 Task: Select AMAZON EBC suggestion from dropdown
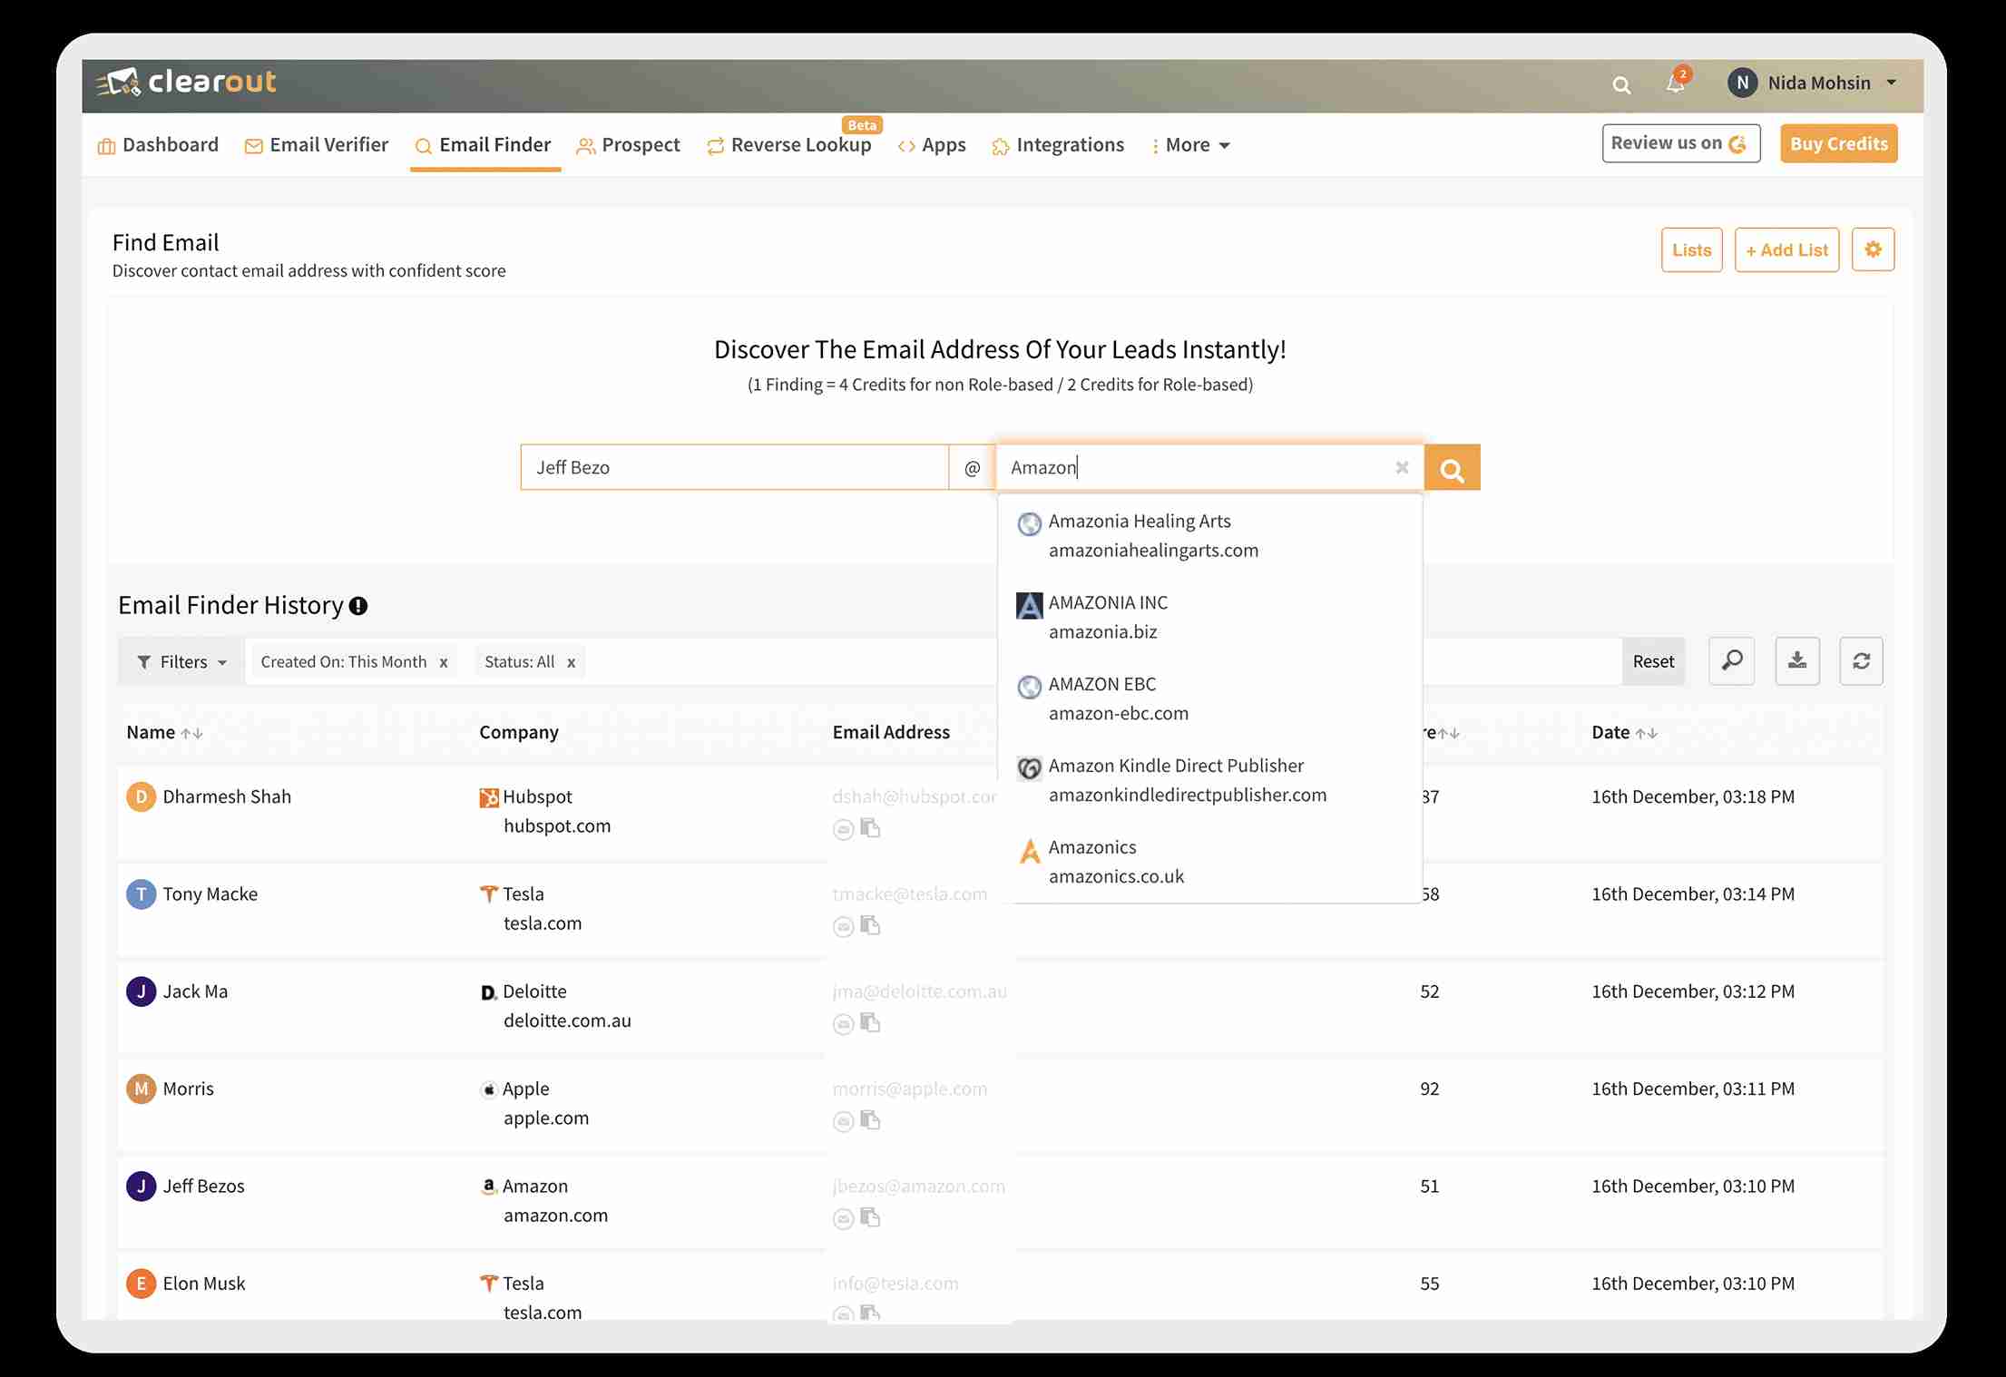pyautogui.click(x=1118, y=698)
